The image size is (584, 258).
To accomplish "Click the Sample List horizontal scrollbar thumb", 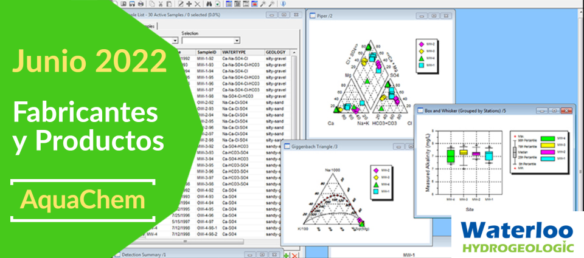I will click(x=185, y=242).
